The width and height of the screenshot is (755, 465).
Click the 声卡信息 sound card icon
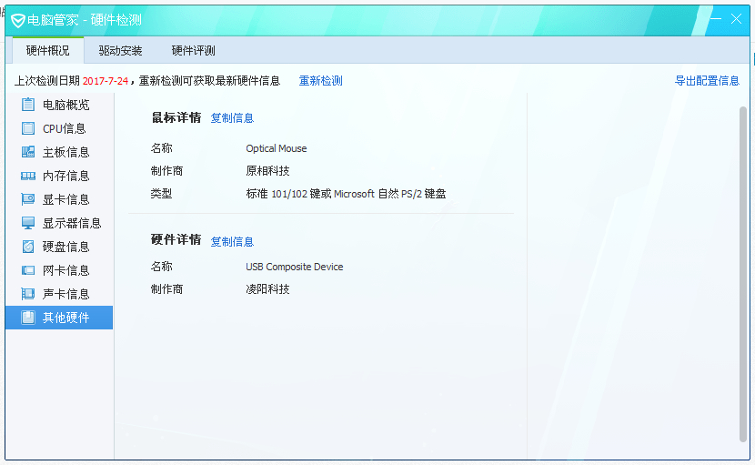tap(28, 293)
